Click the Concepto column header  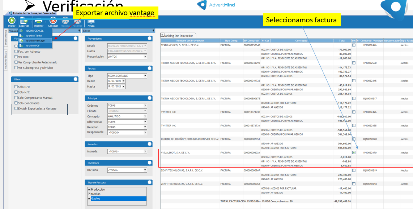point(301,41)
